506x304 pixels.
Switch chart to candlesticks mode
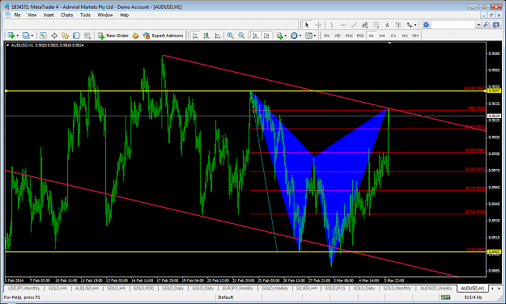click(x=206, y=36)
